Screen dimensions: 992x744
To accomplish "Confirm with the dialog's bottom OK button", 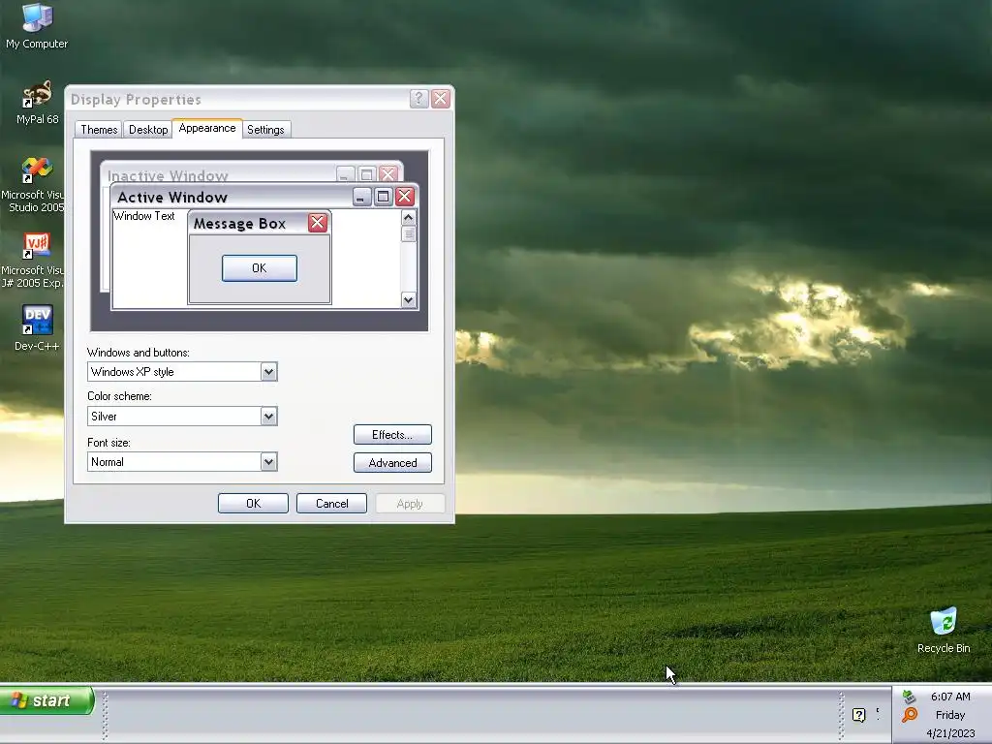I will click(253, 504).
